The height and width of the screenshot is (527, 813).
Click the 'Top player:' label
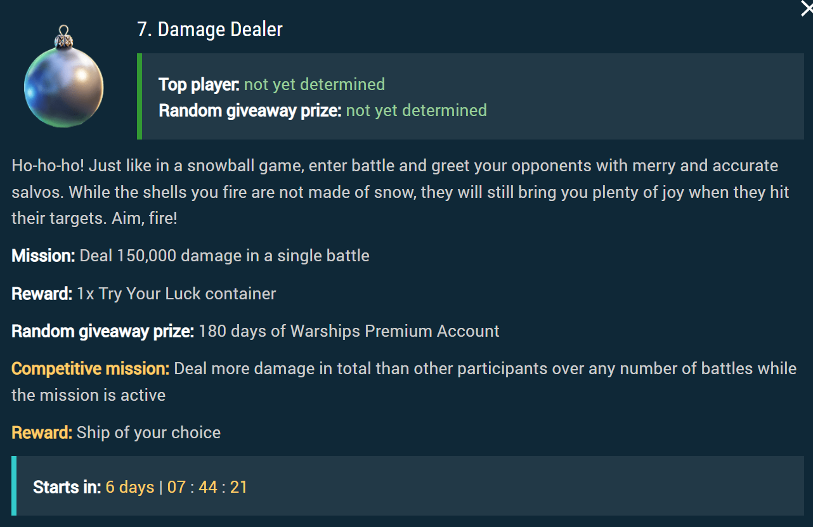click(x=198, y=84)
